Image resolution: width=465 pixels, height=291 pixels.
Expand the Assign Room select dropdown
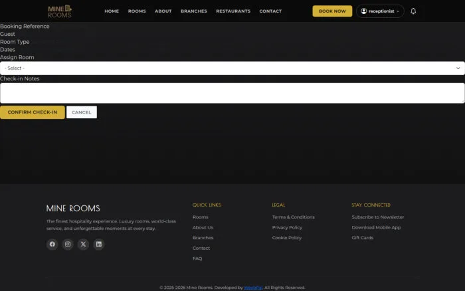click(x=232, y=68)
